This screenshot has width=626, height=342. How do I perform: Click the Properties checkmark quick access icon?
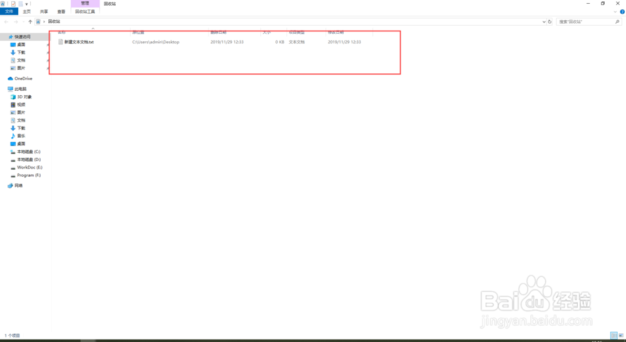13,4
